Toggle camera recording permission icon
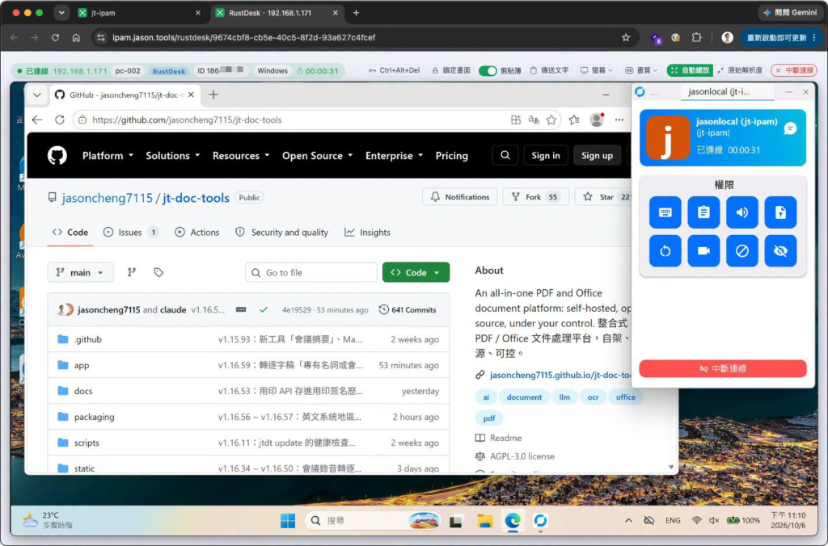The image size is (828, 546). click(703, 250)
